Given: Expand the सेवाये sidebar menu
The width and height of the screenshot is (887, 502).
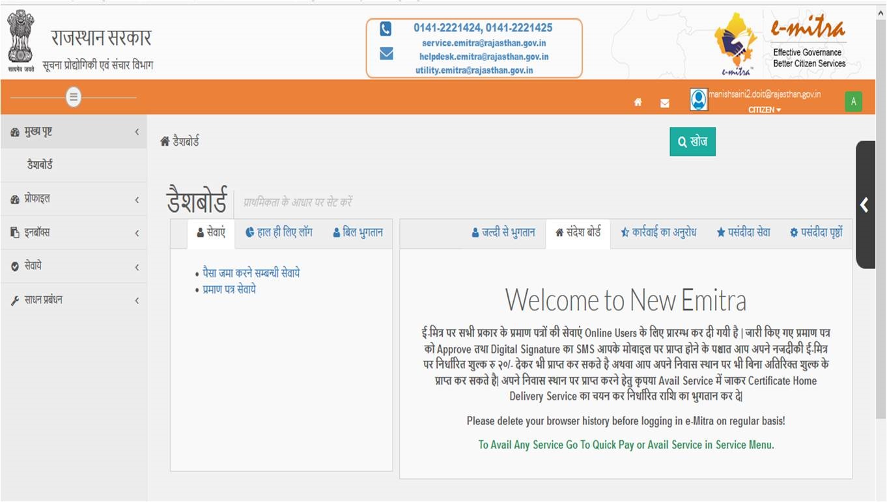Looking at the screenshot, I should coord(73,266).
